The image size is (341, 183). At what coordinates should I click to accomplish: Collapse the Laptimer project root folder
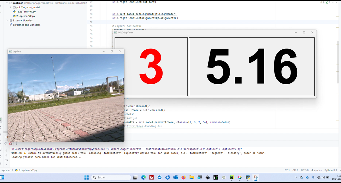(7, 3)
